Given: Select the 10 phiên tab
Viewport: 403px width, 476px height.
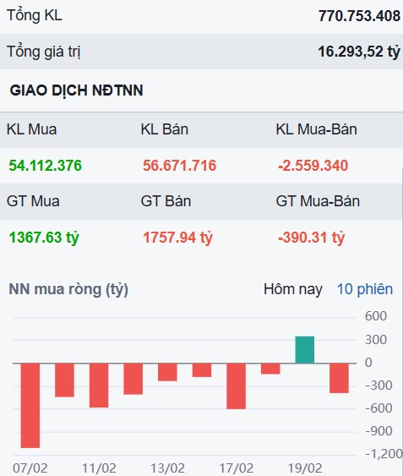Looking at the screenshot, I should [365, 289].
